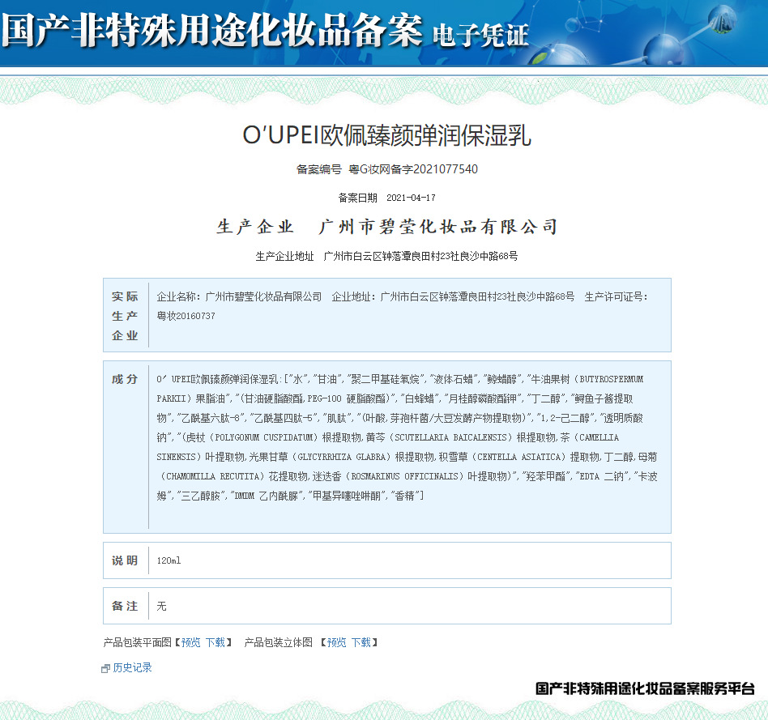Screen dimensions: 768x720
Task: Download the 产品包装立体图 image
Action: tap(361, 642)
